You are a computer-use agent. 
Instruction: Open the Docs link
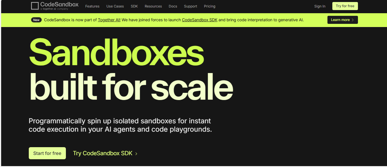(173, 6)
